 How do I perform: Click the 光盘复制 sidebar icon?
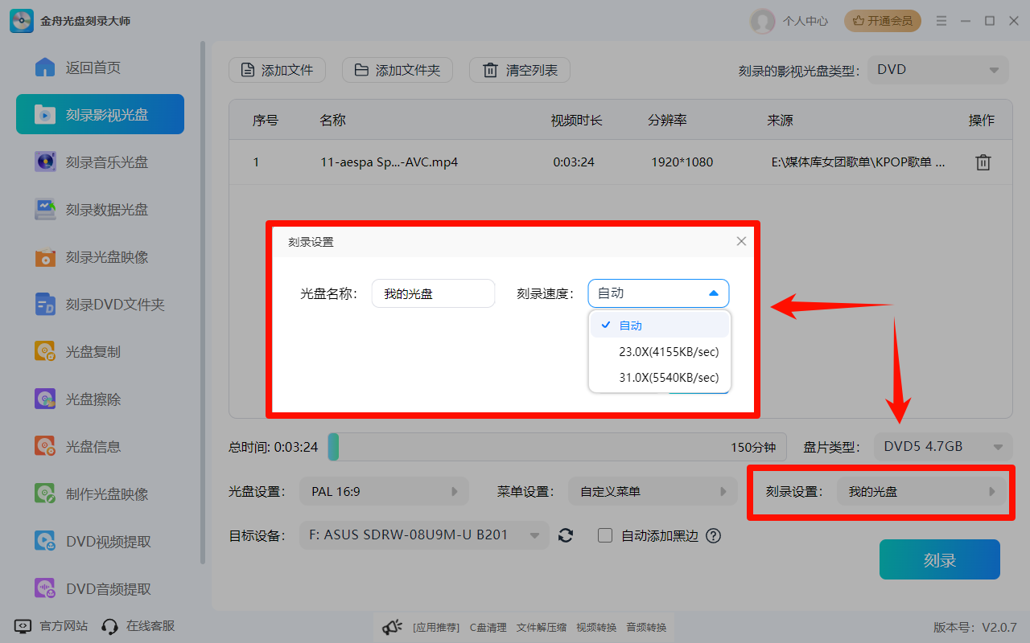(x=45, y=352)
